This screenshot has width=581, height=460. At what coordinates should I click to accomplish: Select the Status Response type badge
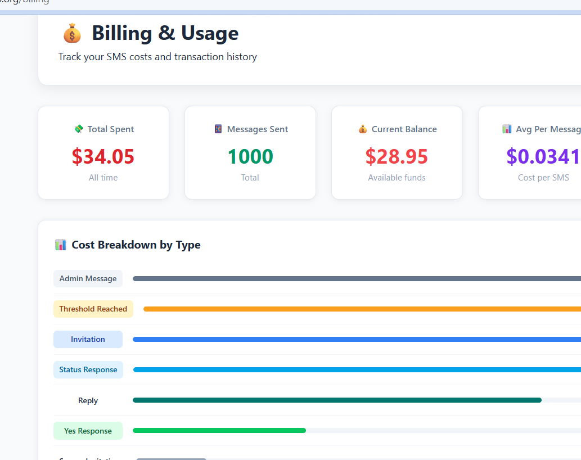(x=88, y=369)
